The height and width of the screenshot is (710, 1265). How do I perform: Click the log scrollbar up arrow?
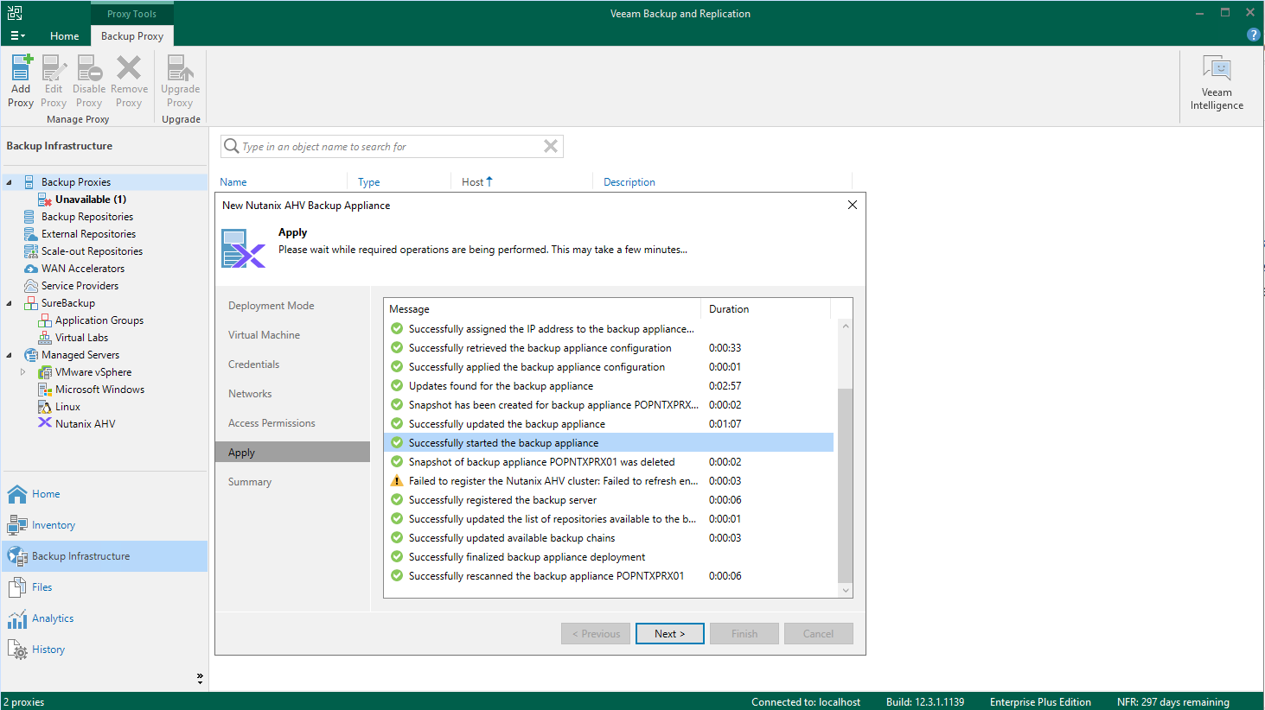pos(846,326)
